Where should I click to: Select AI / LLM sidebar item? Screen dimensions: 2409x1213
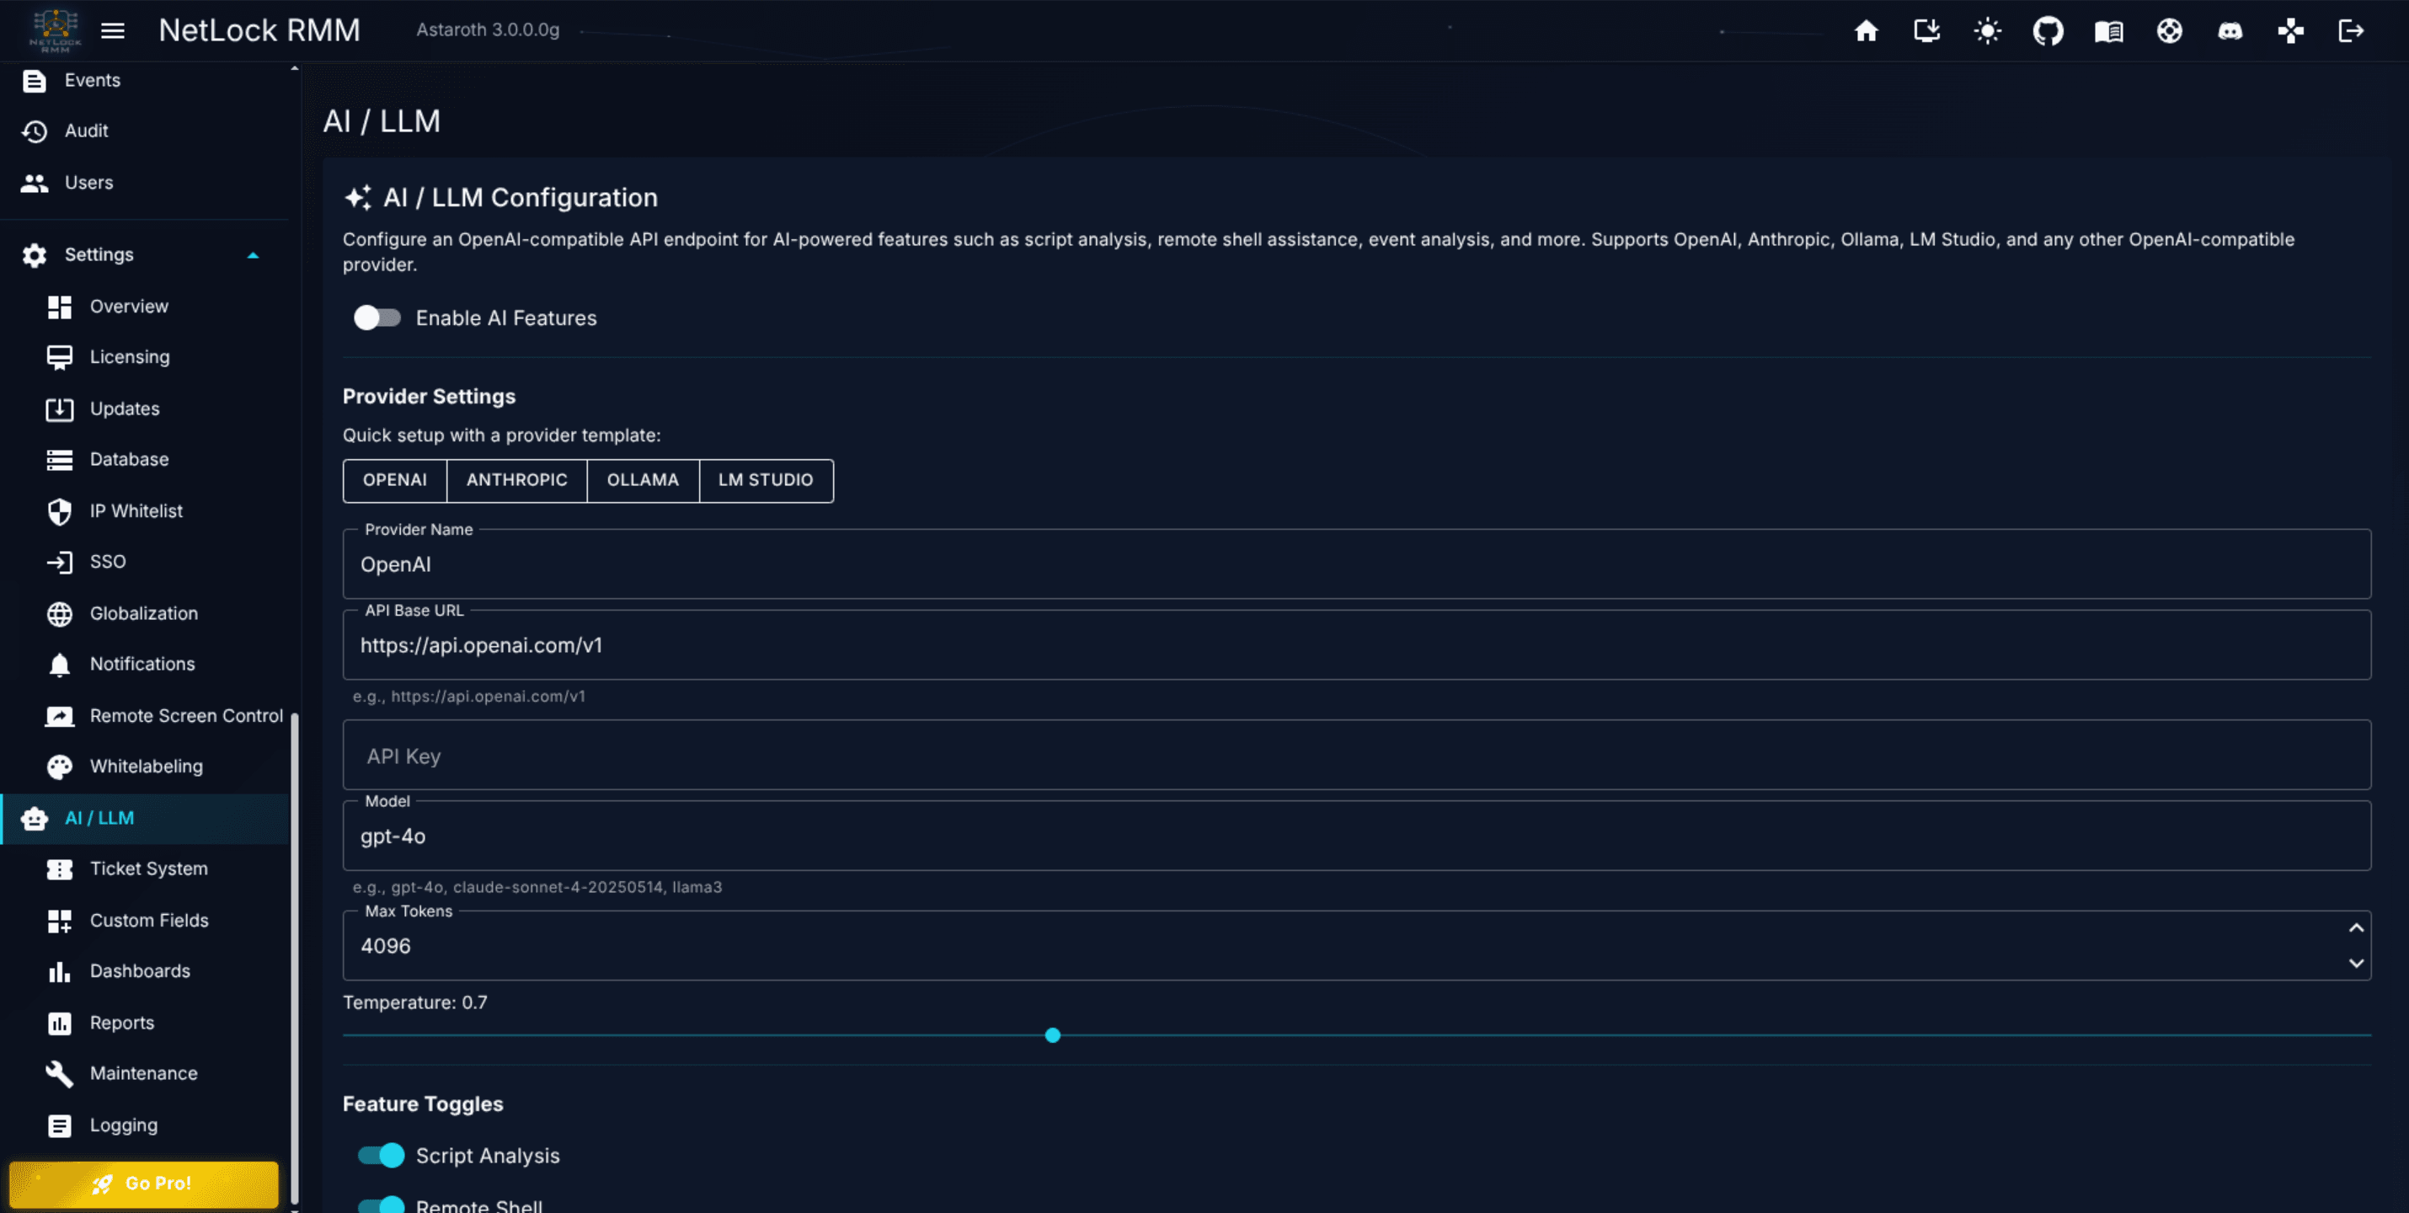click(x=145, y=818)
